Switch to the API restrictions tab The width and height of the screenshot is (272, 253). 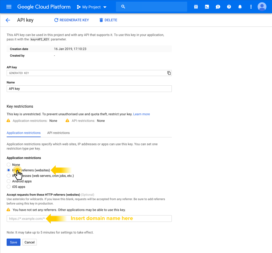pyautogui.click(x=58, y=133)
